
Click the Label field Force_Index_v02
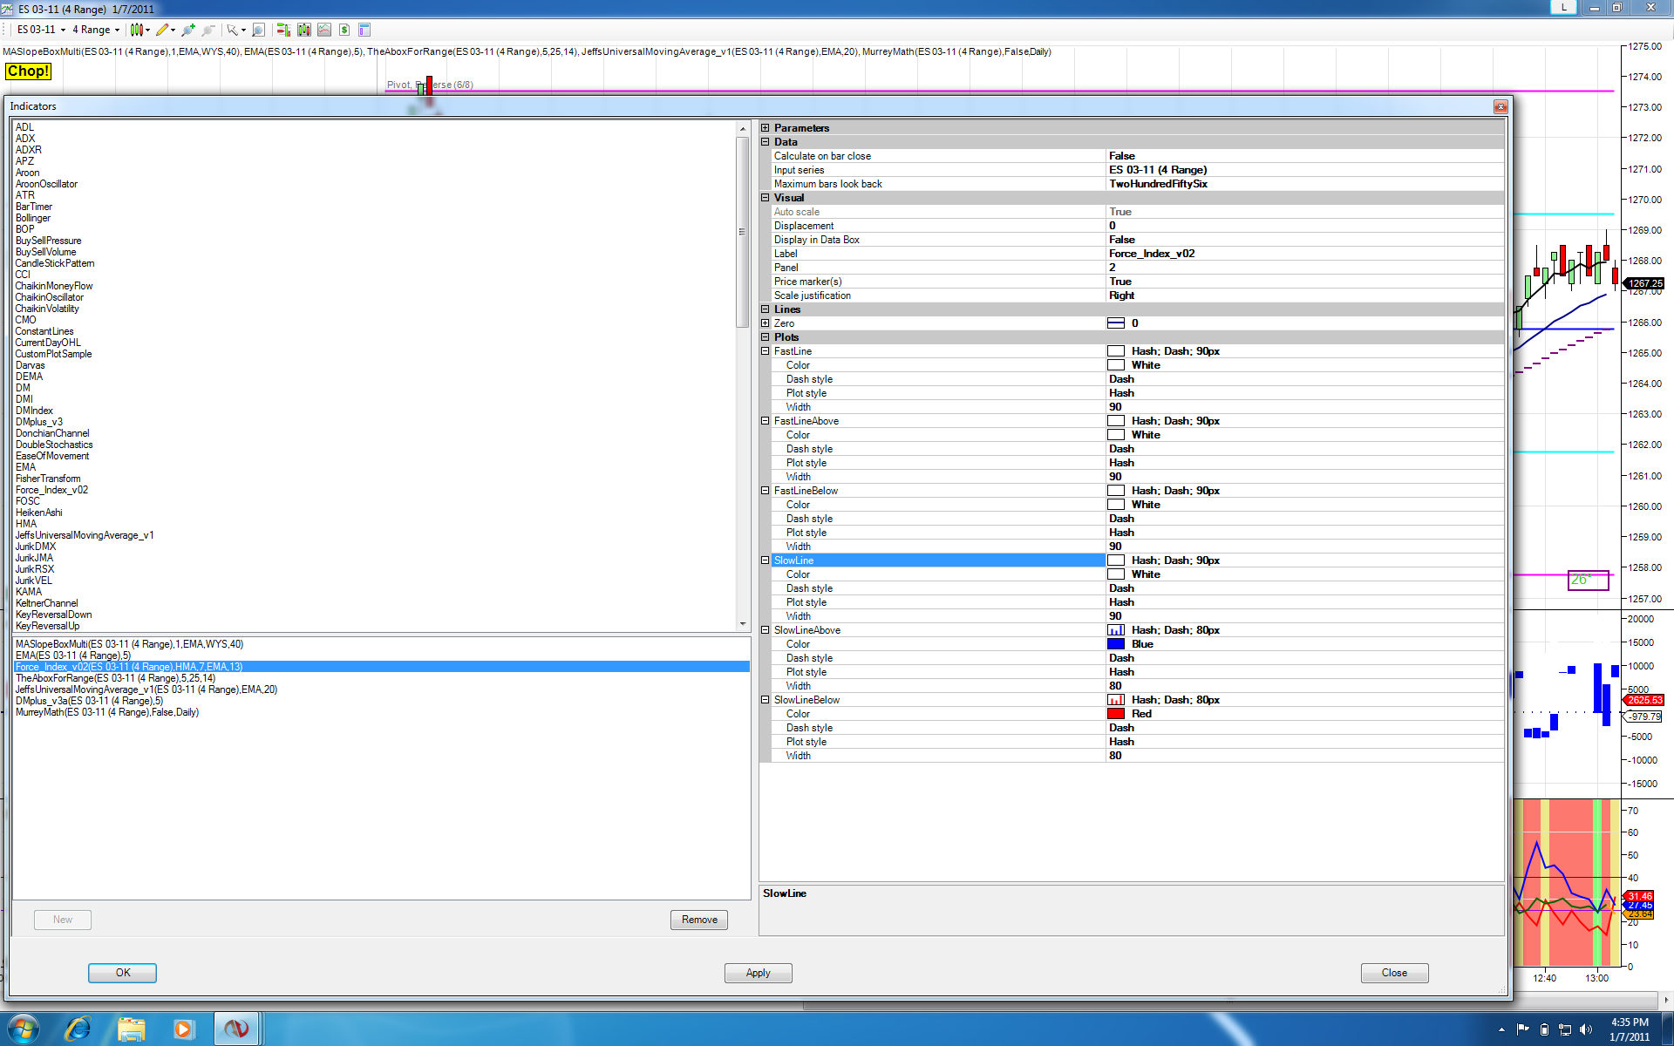(x=1305, y=254)
